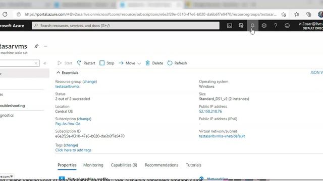
Task: Go to Microsoft Azure home
Action: [12, 26]
